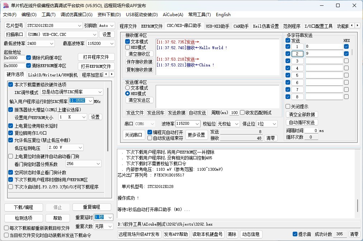The height and width of the screenshot is (241, 363).
Task: Expand the IRC调节模式 dropdown
Action: click(100, 92)
